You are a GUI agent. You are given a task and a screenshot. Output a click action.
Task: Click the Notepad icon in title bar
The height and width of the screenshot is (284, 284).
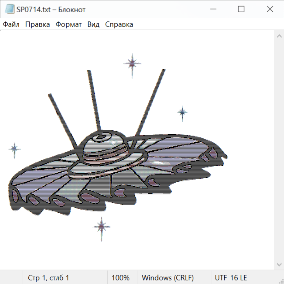pyautogui.click(x=9, y=9)
